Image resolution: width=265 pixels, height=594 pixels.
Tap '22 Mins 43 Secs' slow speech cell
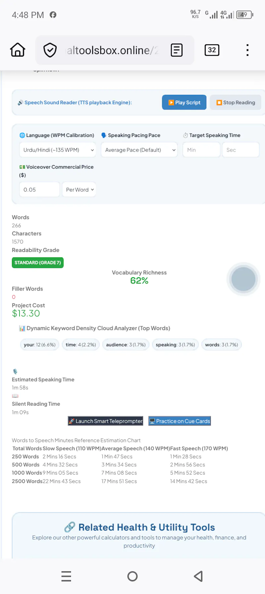62,481
